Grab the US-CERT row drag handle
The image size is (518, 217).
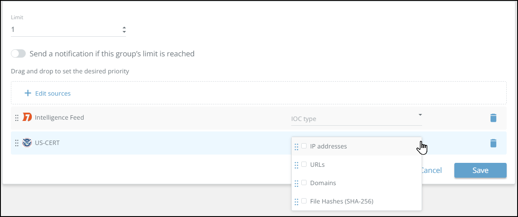click(17, 143)
